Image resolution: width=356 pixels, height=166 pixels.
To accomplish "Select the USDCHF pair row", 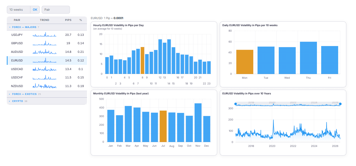I will click(47, 78).
